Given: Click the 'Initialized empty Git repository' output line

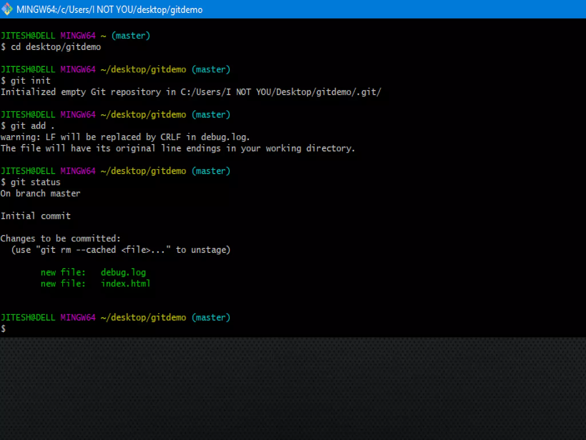Looking at the screenshot, I should [191, 92].
